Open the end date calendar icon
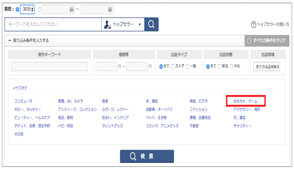 (110, 9)
